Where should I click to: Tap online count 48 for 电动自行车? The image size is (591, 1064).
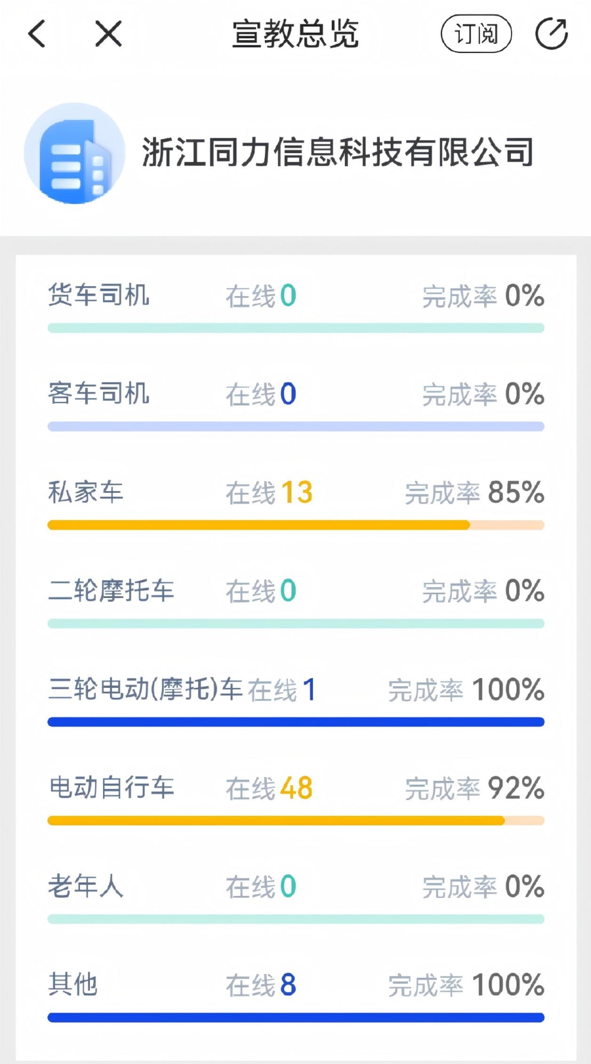pos(296,788)
